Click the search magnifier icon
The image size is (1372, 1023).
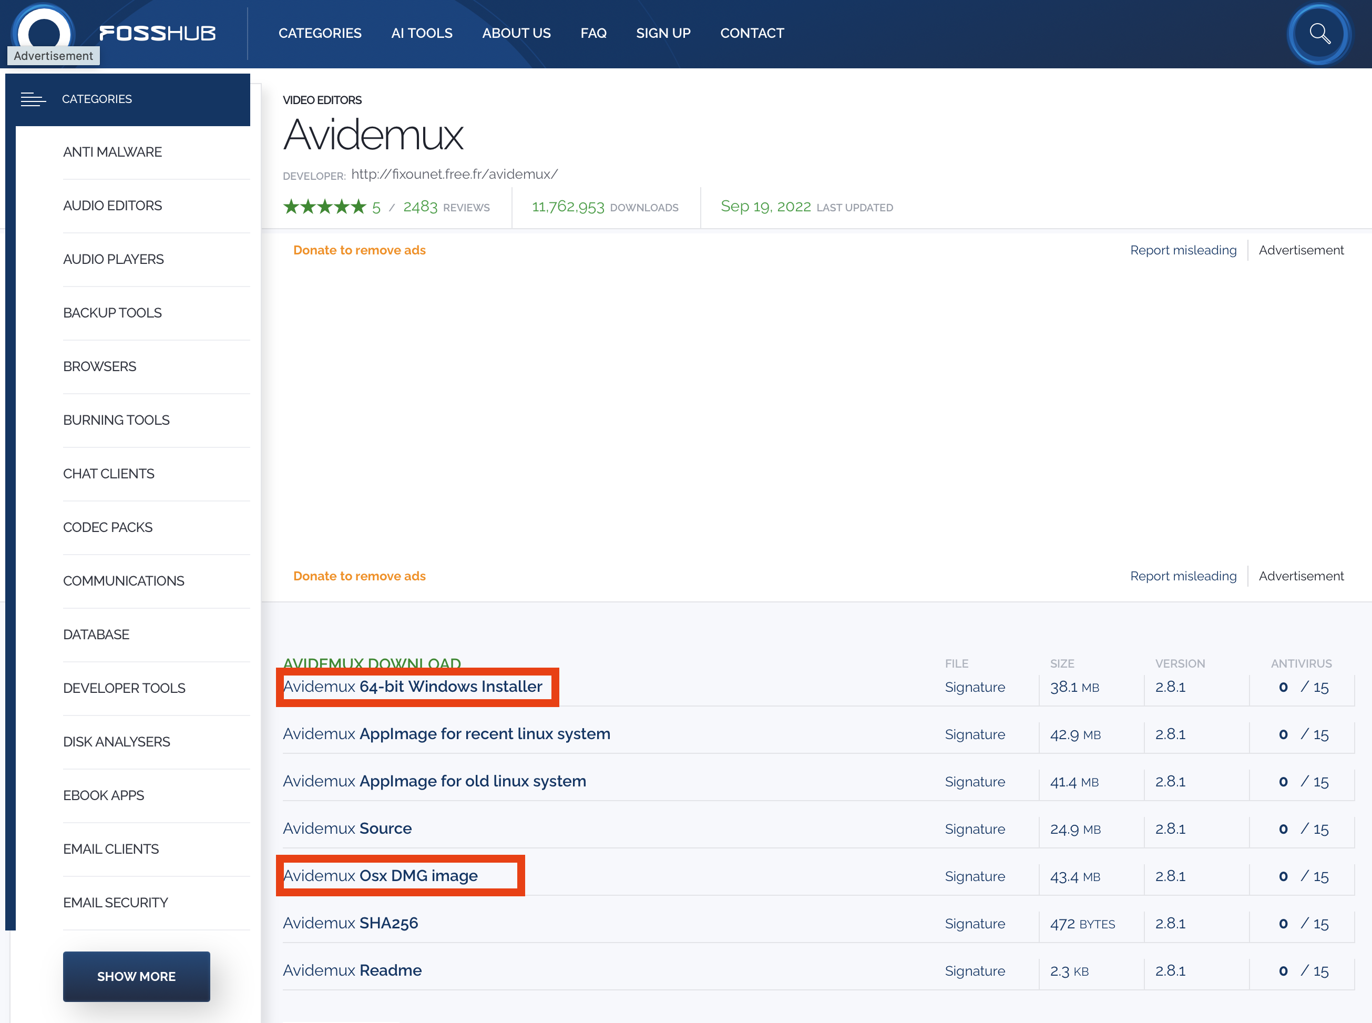[1319, 34]
